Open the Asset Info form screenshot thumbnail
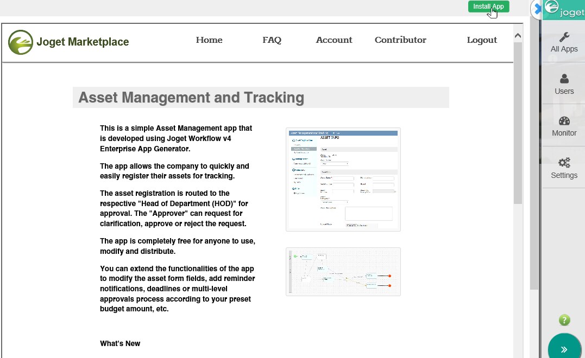Screen dimensions: 585x358 pos(343,180)
